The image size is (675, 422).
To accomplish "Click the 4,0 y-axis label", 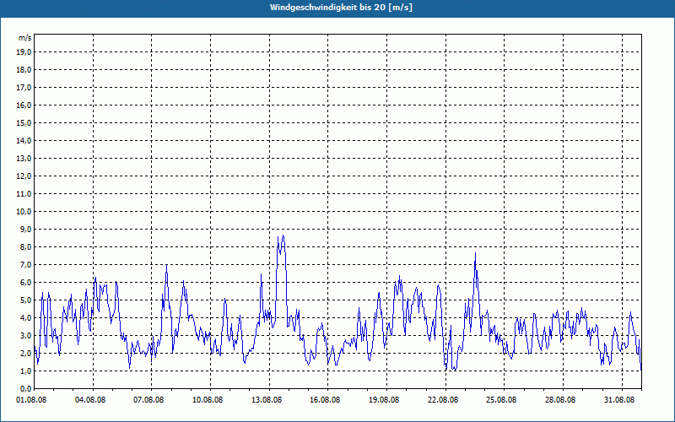I will tap(25, 318).
